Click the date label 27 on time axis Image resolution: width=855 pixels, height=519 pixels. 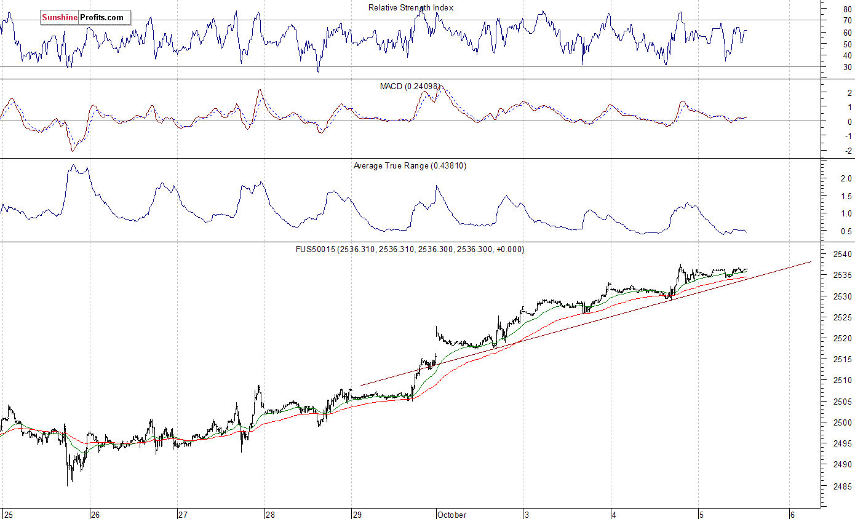182,514
